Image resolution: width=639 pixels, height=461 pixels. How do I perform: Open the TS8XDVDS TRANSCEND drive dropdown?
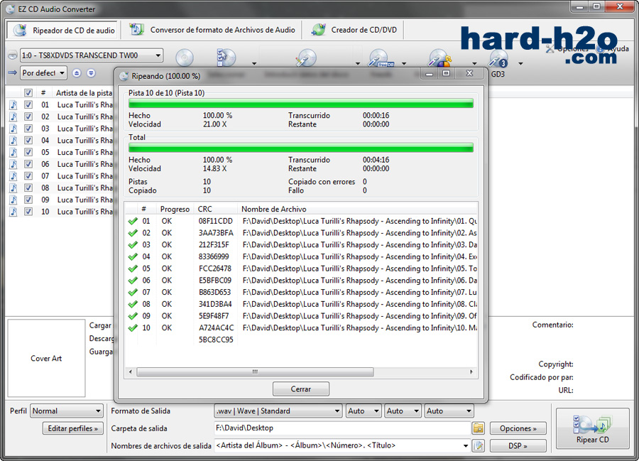tap(92, 55)
